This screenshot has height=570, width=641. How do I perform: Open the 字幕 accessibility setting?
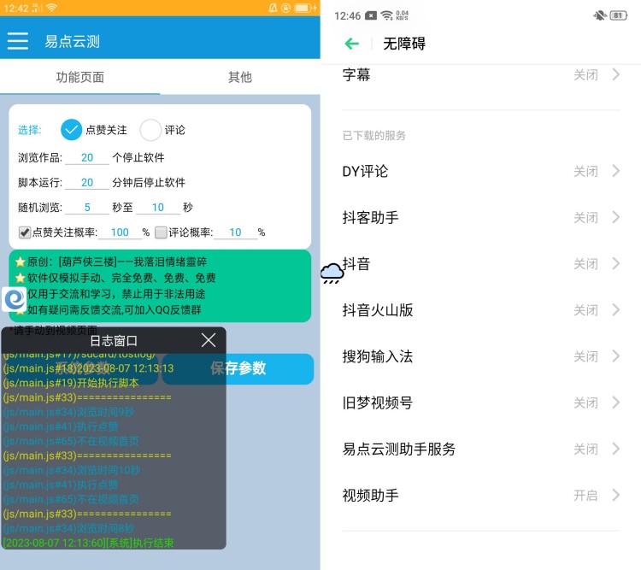tap(480, 74)
